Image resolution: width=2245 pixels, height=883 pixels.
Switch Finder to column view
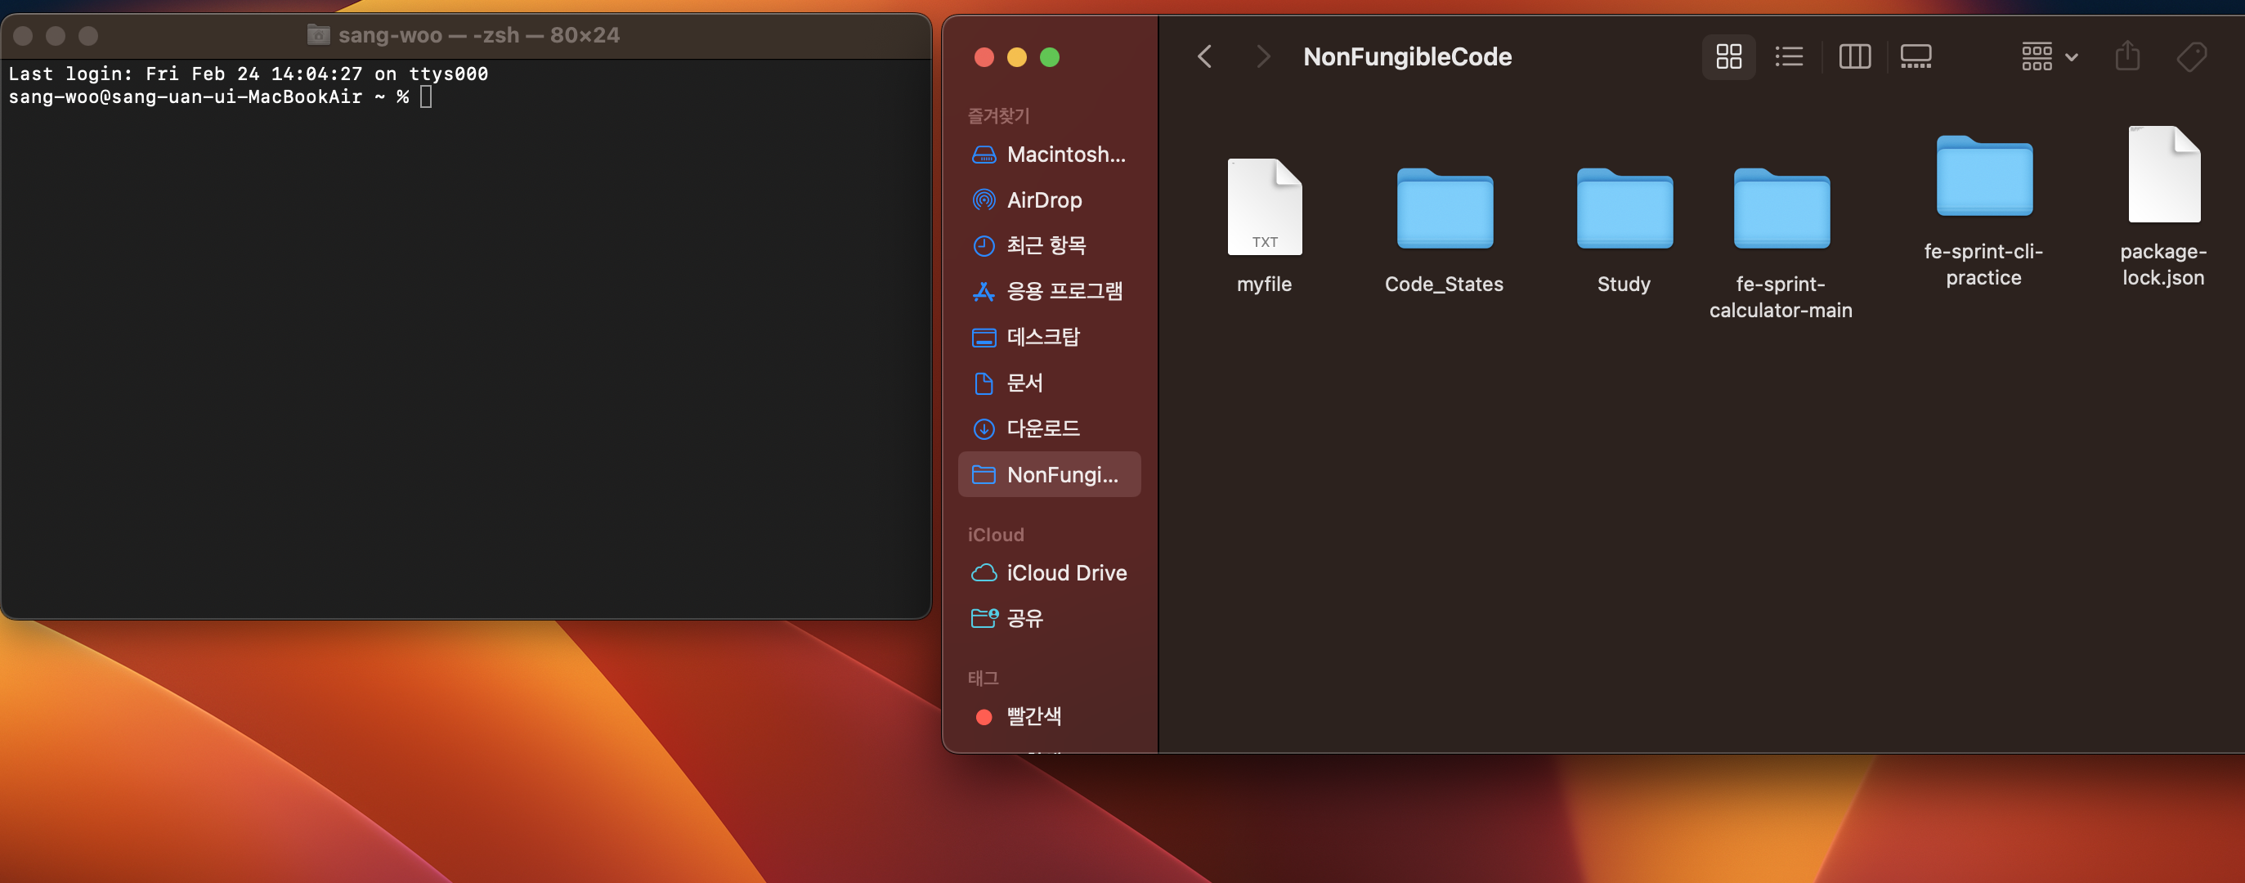pyautogui.click(x=1853, y=57)
